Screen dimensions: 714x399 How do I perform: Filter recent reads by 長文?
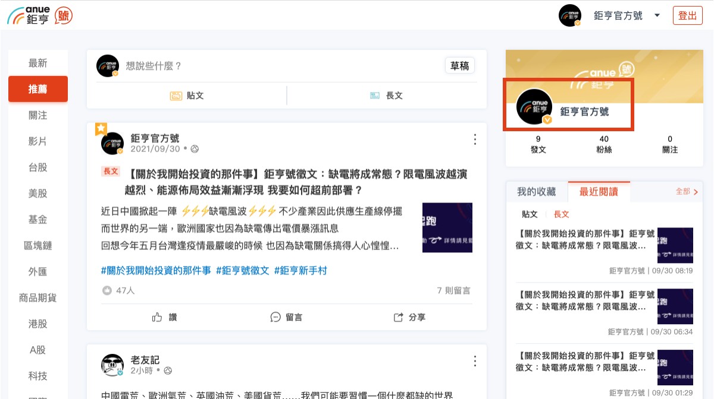561,214
